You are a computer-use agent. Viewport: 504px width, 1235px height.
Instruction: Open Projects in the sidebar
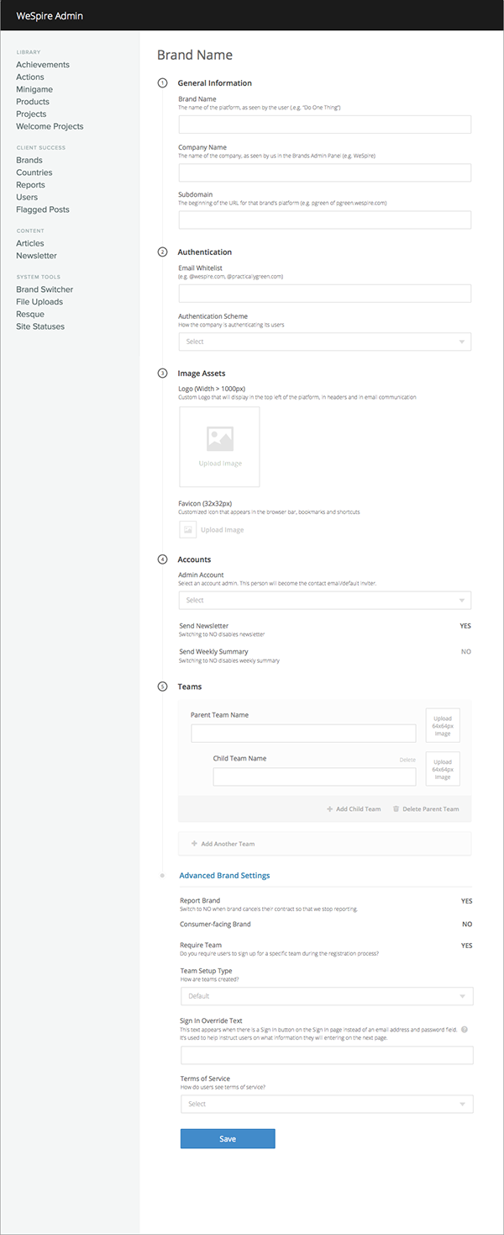point(31,114)
